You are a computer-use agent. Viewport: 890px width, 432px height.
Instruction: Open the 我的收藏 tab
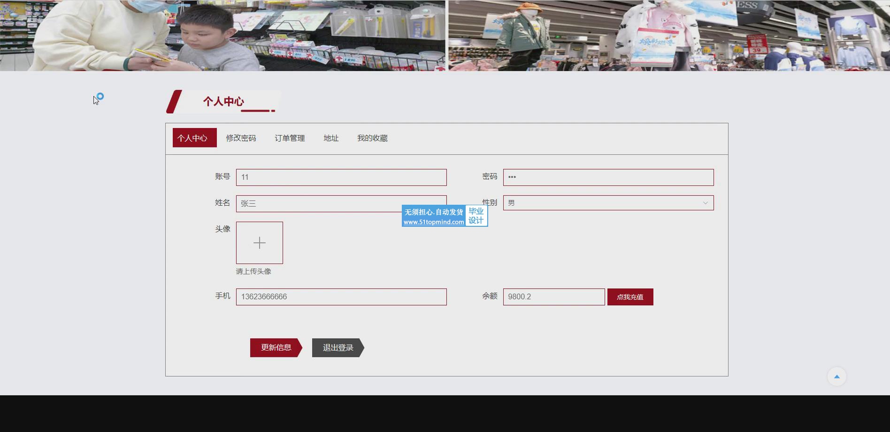click(372, 138)
